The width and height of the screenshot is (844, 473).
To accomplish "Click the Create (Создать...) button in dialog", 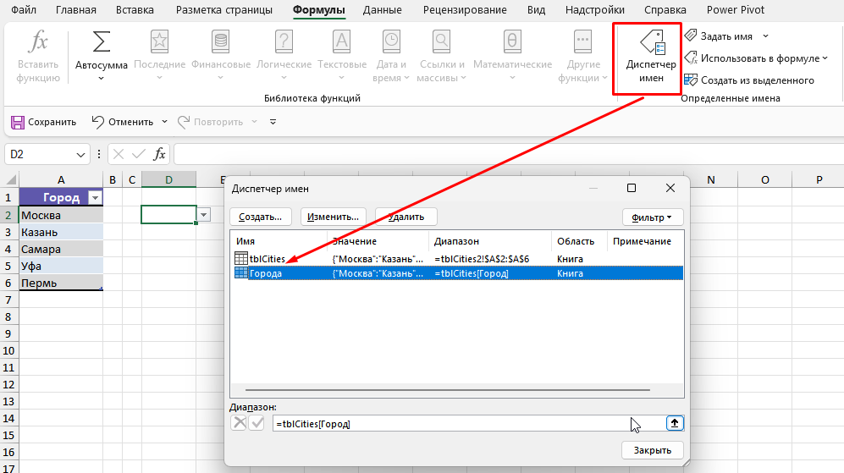I will [261, 217].
